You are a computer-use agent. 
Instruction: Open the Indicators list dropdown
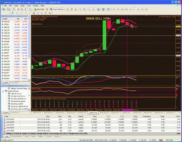pos(99,9)
